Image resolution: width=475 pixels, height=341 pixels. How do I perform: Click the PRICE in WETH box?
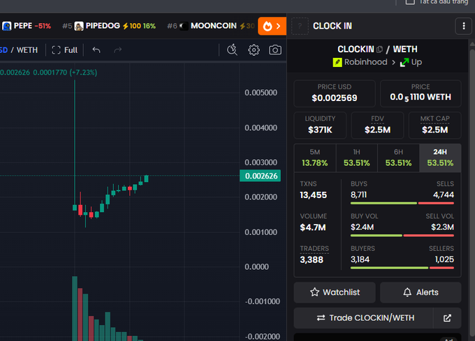click(x=421, y=93)
